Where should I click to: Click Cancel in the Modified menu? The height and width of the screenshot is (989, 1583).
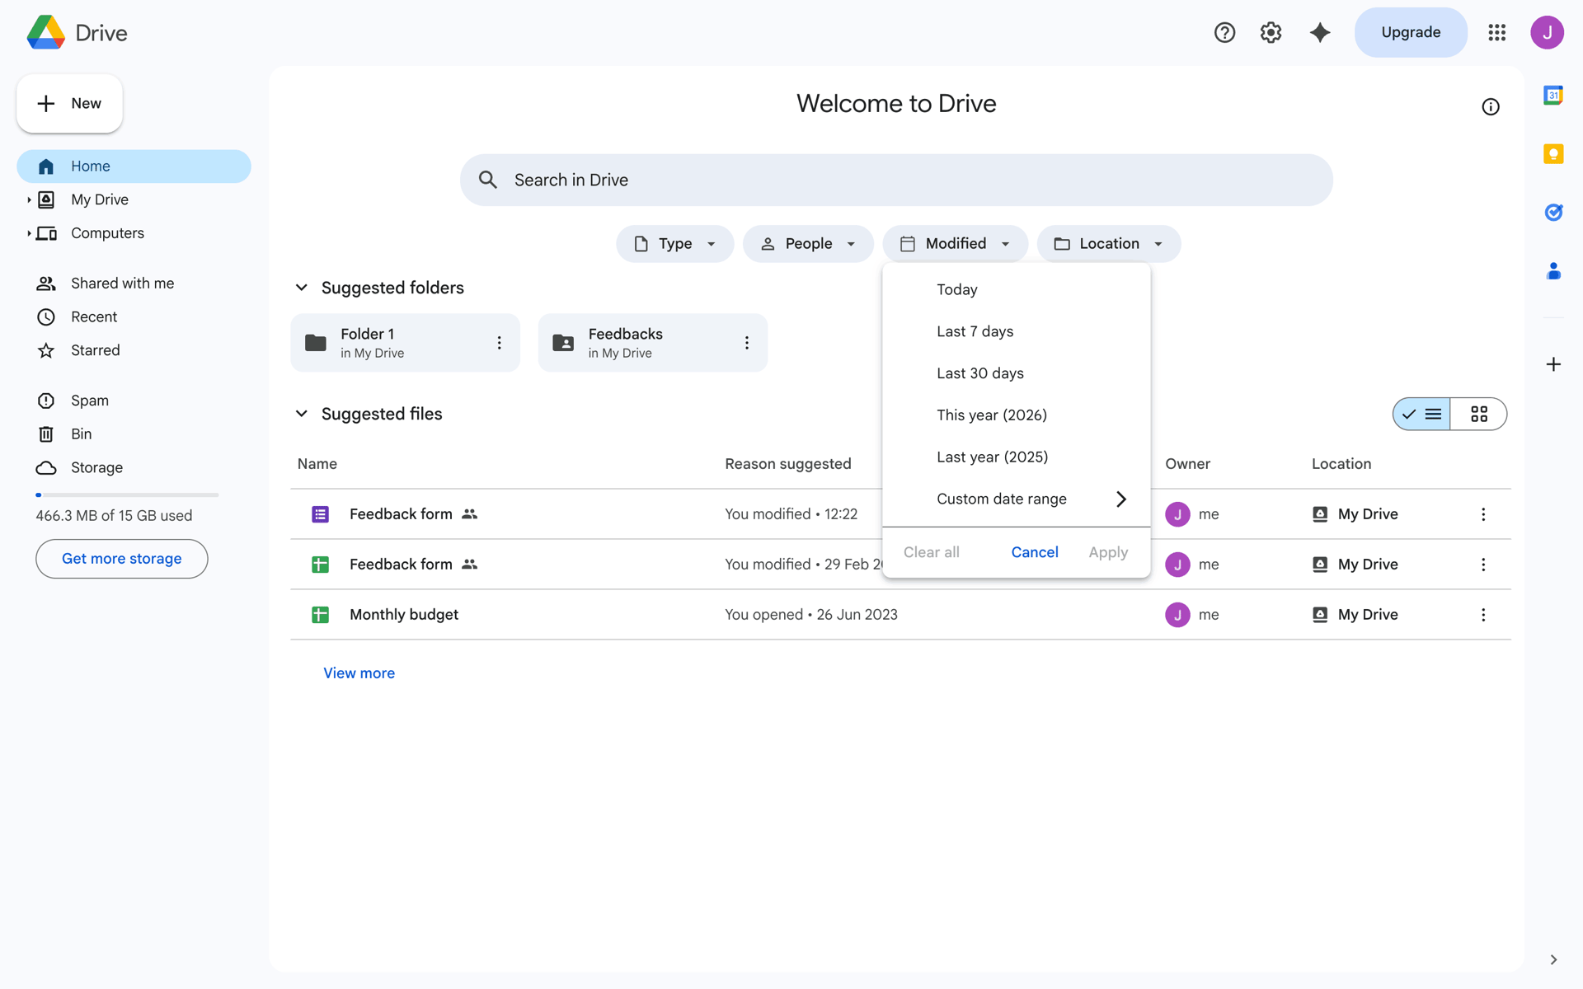1035,552
